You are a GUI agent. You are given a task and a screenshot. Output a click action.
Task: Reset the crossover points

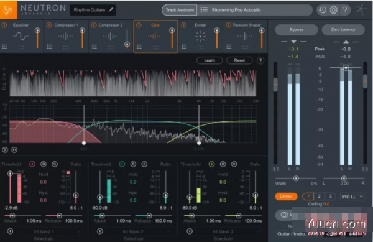click(x=239, y=60)
